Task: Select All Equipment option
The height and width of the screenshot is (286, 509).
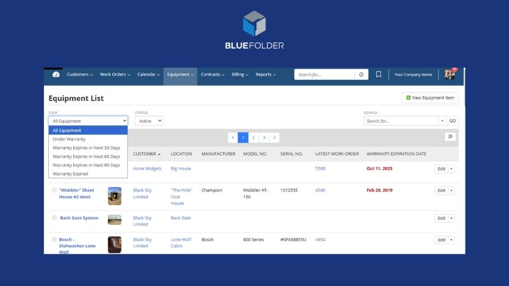Action: 88,130
